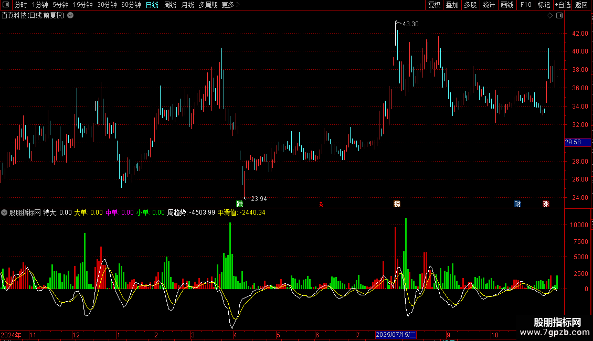Activate the 画线 drawing tool

tap(507, 5)
